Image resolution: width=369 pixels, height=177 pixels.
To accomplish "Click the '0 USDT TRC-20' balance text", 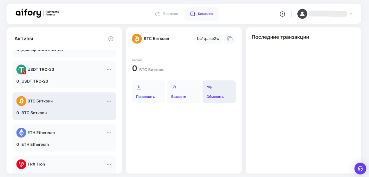I will point(32,81).
